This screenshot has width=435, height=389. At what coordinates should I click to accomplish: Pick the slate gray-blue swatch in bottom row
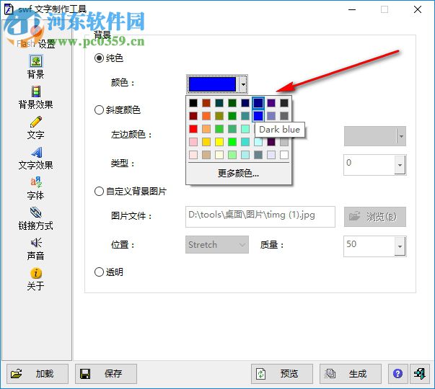pos(258,155)
